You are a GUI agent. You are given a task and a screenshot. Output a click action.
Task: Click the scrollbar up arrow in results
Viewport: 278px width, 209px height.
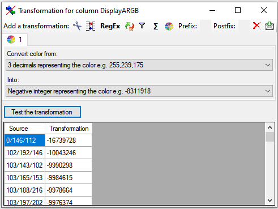[x=270, y=127]
